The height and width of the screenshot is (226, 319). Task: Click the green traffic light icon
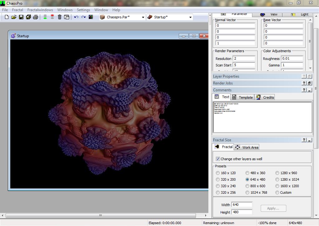(45, 17)
